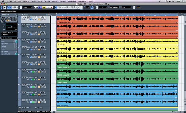Open channel edit 'e' for SOP...N 1 track
Image resolution: width=186 pixels, height=113 pixels.
(x=28, y=19)
